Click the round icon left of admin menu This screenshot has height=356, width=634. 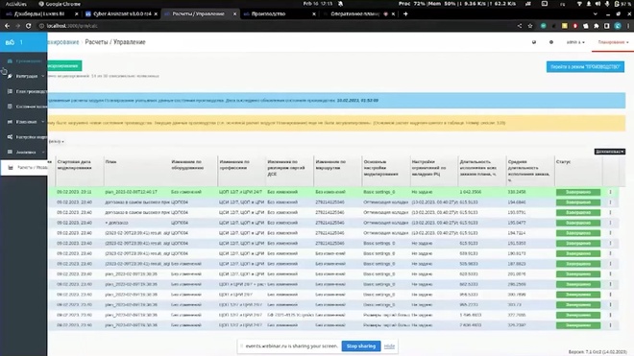tap(551, 42)
